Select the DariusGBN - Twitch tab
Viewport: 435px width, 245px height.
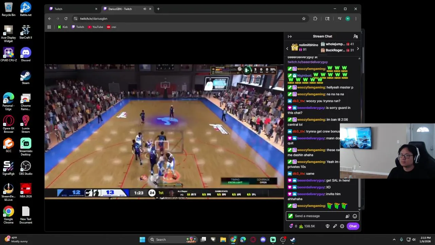[127, 9]
